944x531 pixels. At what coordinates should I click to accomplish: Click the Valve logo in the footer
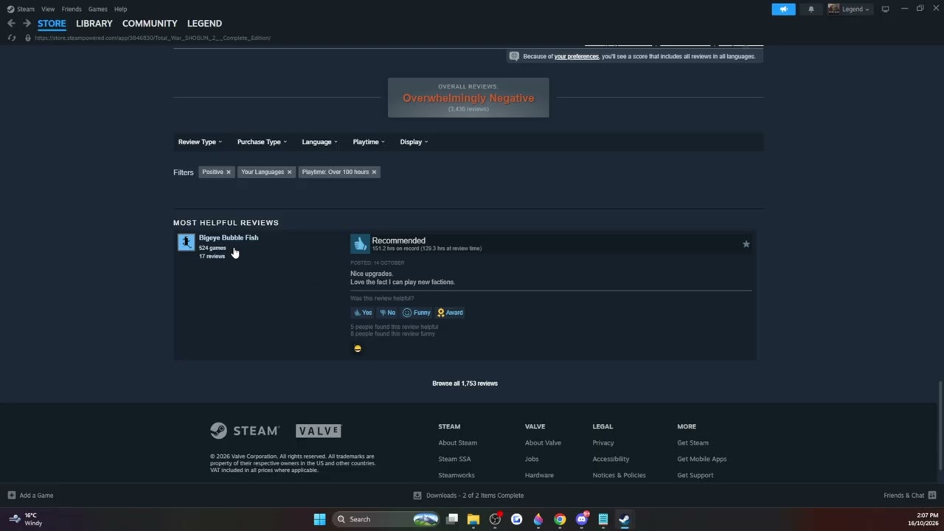pyautogui.click(x=319, y=431)
